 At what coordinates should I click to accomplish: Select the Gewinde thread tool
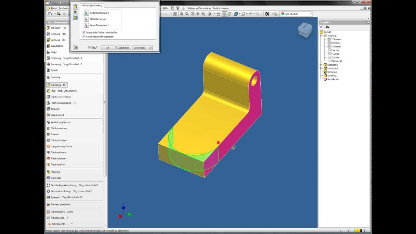[53, 77]
